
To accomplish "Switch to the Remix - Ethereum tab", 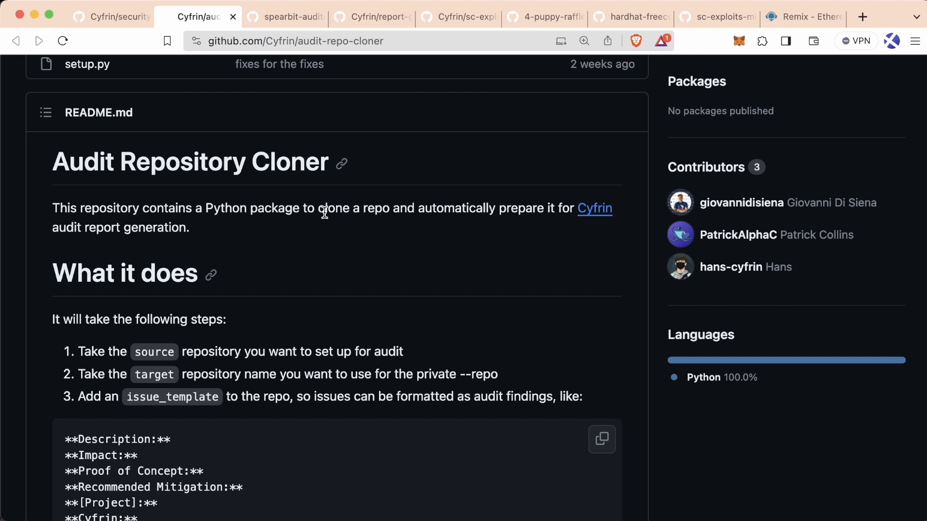I will pos(811,17).
